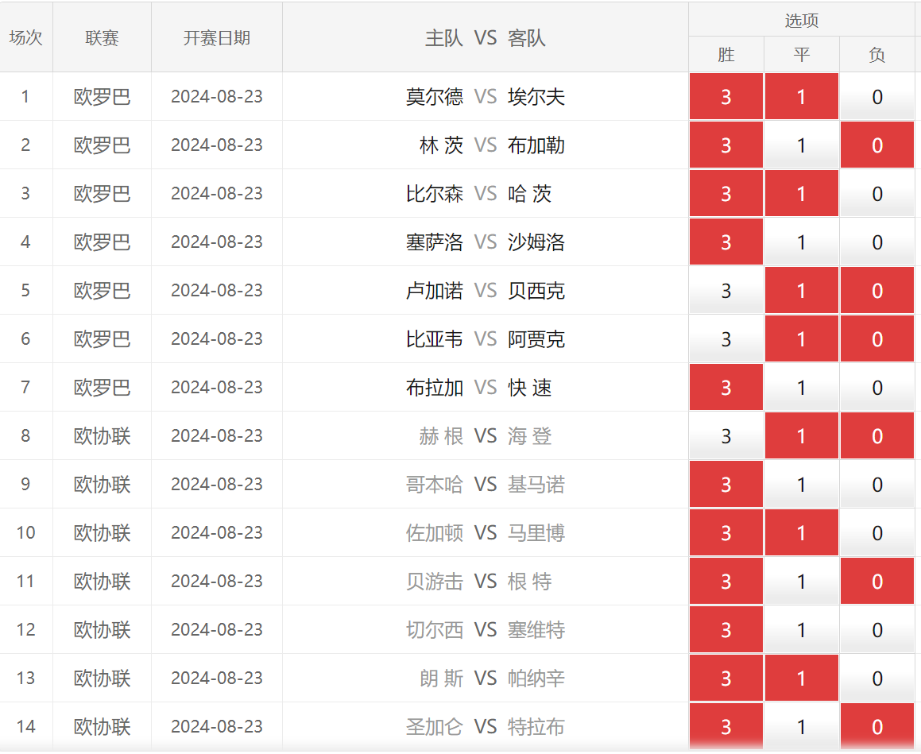Click the 开赛日期 column header

pyautogui.click(x=217, y=37)
